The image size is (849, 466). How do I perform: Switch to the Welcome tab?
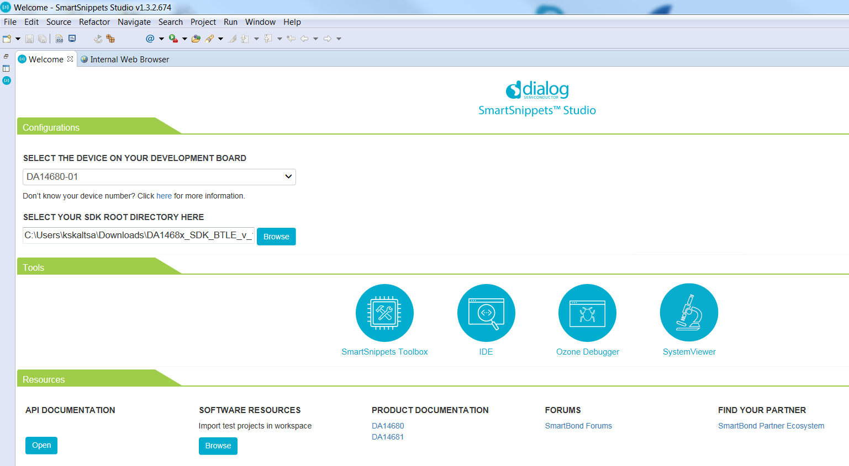point(46,59)
